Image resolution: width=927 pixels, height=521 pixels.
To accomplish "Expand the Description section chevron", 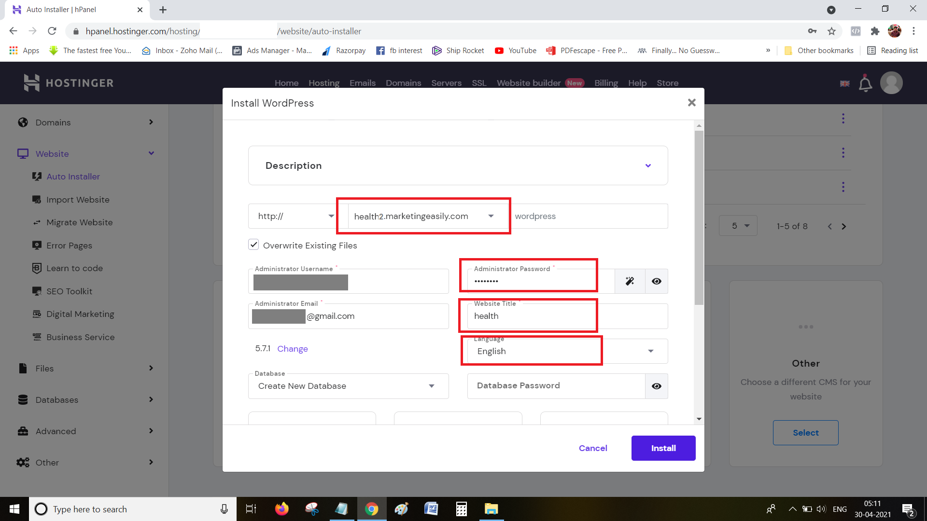I will 648,165.
